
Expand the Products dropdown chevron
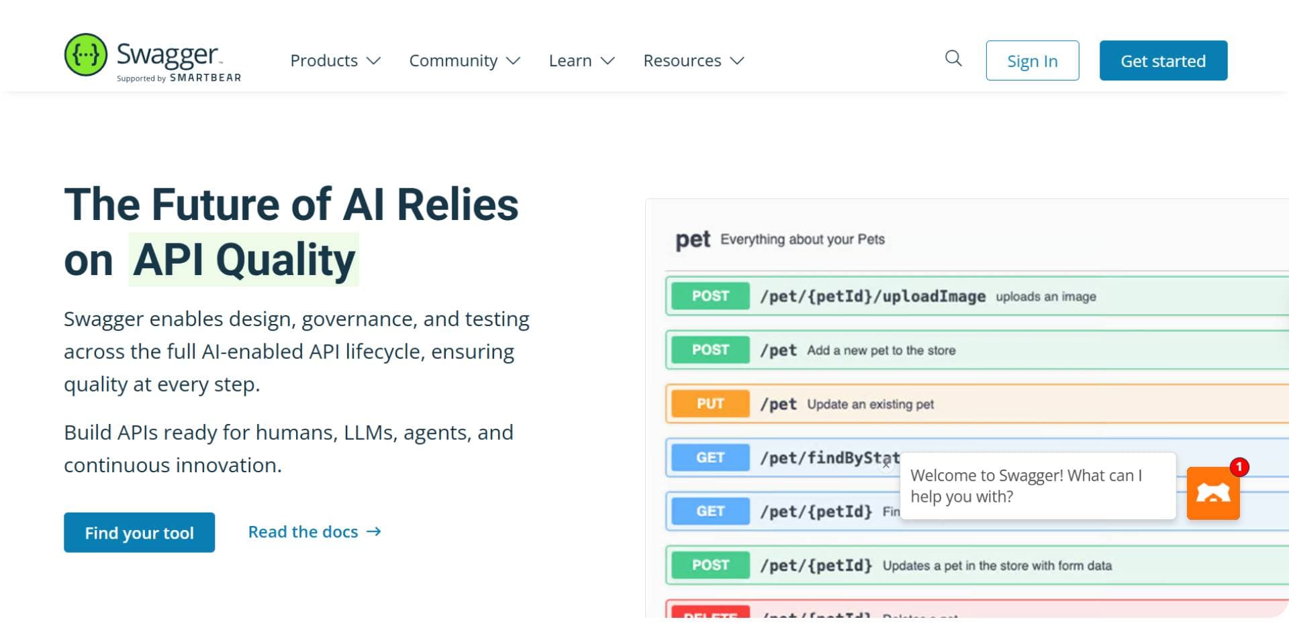[374, 61]
